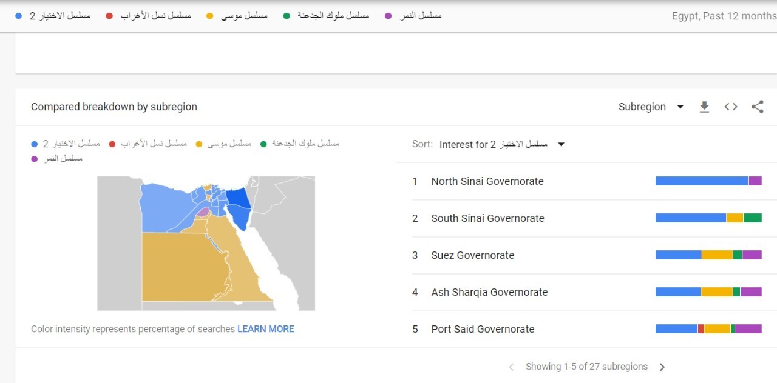The height and width of the screenshot is (383, 777).
Task: Click the previous page arrow
Action: (511, 367)
